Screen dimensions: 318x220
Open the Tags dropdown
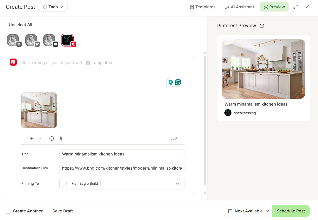[x=53, y=7]
